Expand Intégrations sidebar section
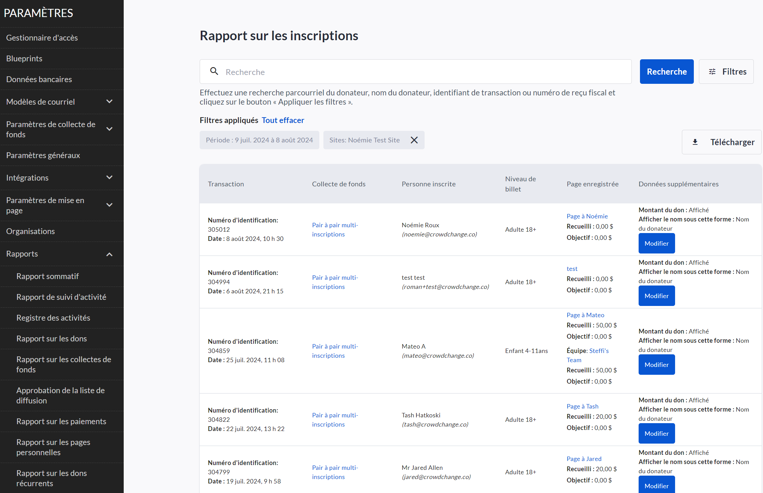763x493 pixels. click(x=109, y=178)
